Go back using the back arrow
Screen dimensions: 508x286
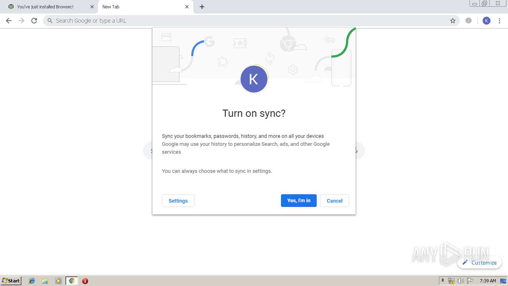coord(9,21)
